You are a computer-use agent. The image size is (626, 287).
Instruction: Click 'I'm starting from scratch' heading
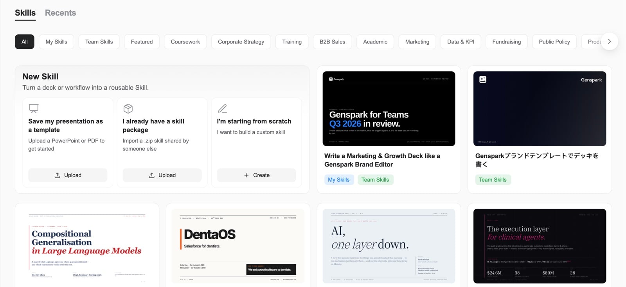coord(254,121)
